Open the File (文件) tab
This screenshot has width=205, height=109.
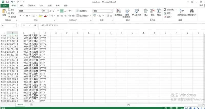[5, 6]
